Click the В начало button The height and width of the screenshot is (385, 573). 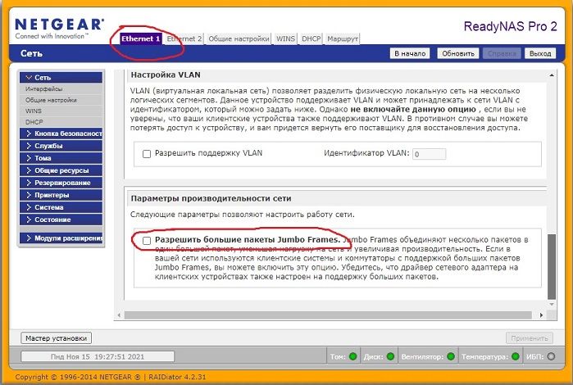pyautogui.click(x=410, y=53)
